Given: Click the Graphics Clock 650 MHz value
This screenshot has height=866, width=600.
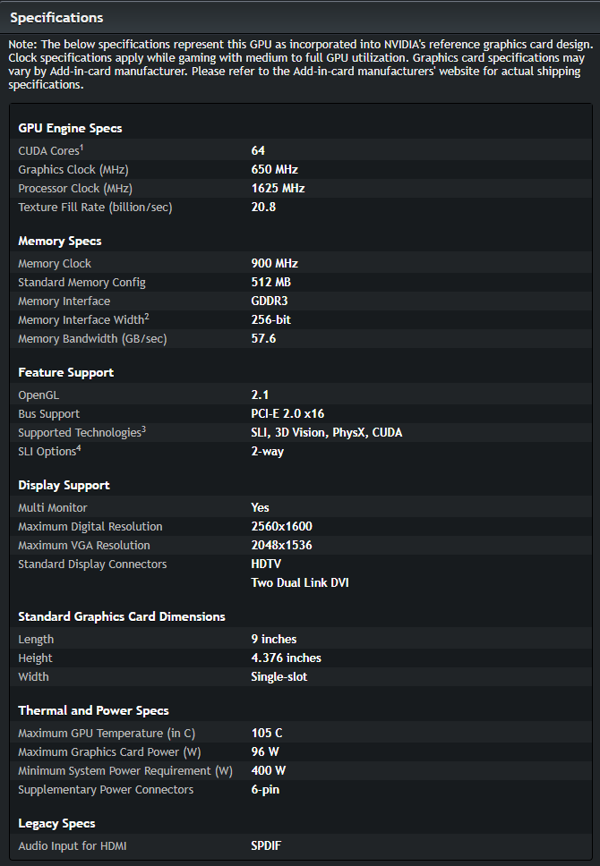Looking at the screenshot, I should tap(275, 170).
